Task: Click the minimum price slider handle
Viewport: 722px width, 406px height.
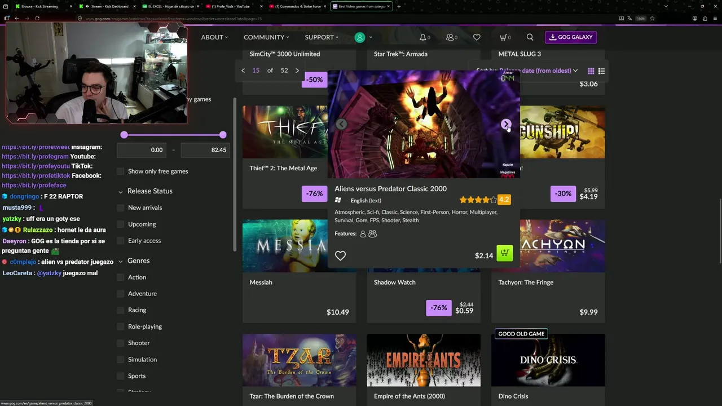Action: (x=124, y=135)
